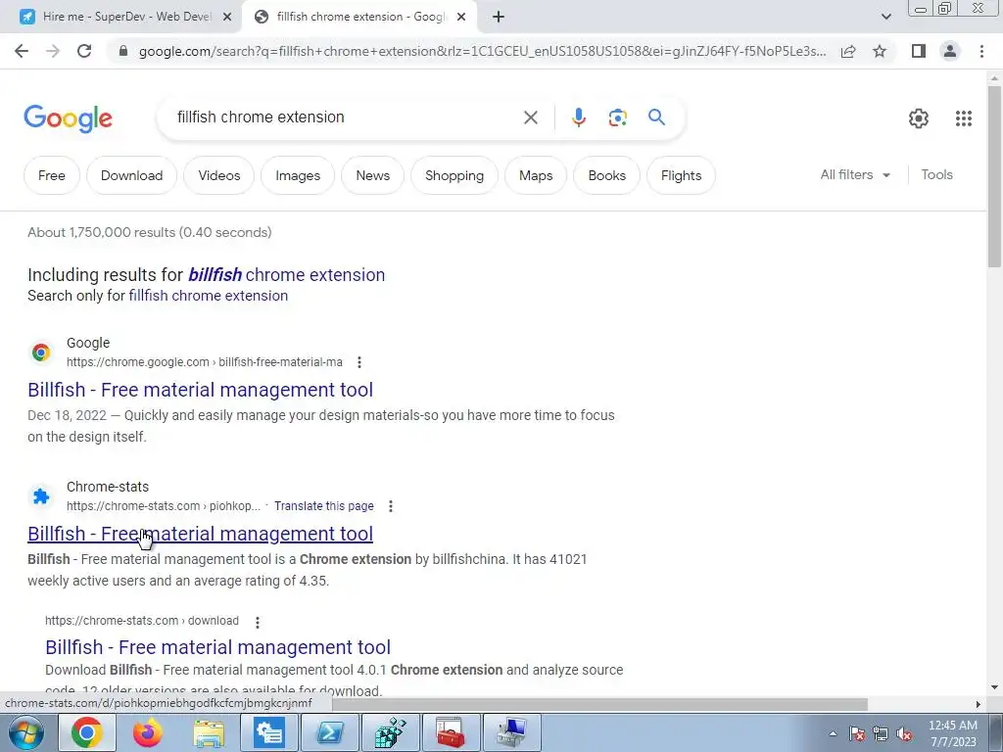Click the lock site info icon
The height and width of the screenshot is (752, 1003).
click(123, 51)
